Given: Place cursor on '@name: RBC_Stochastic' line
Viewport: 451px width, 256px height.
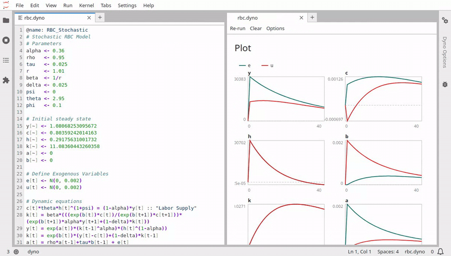Looking at the screenshot, I should tap(57, 30).
